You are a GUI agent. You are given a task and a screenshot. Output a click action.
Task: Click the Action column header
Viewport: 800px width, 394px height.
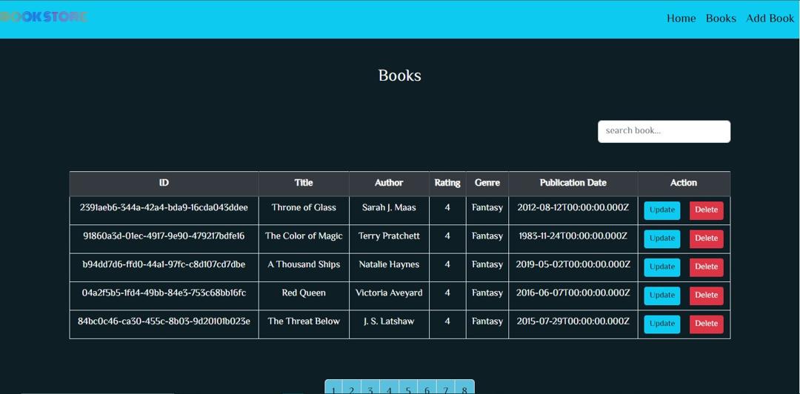coord(684,183)
